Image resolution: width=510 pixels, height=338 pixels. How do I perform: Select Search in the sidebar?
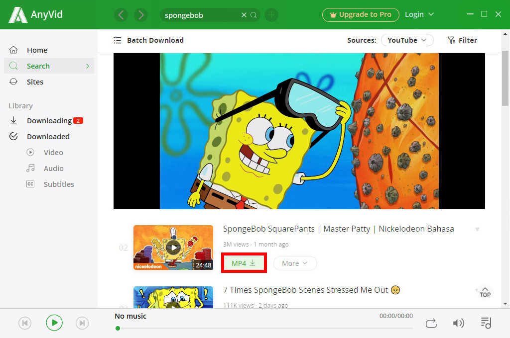[49, 66]
